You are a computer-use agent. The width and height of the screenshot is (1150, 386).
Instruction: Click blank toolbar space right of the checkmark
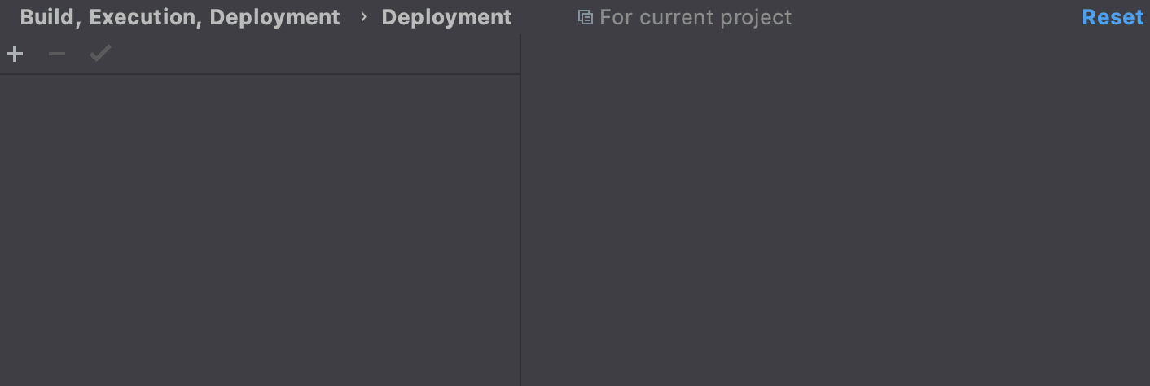point(309,55)
